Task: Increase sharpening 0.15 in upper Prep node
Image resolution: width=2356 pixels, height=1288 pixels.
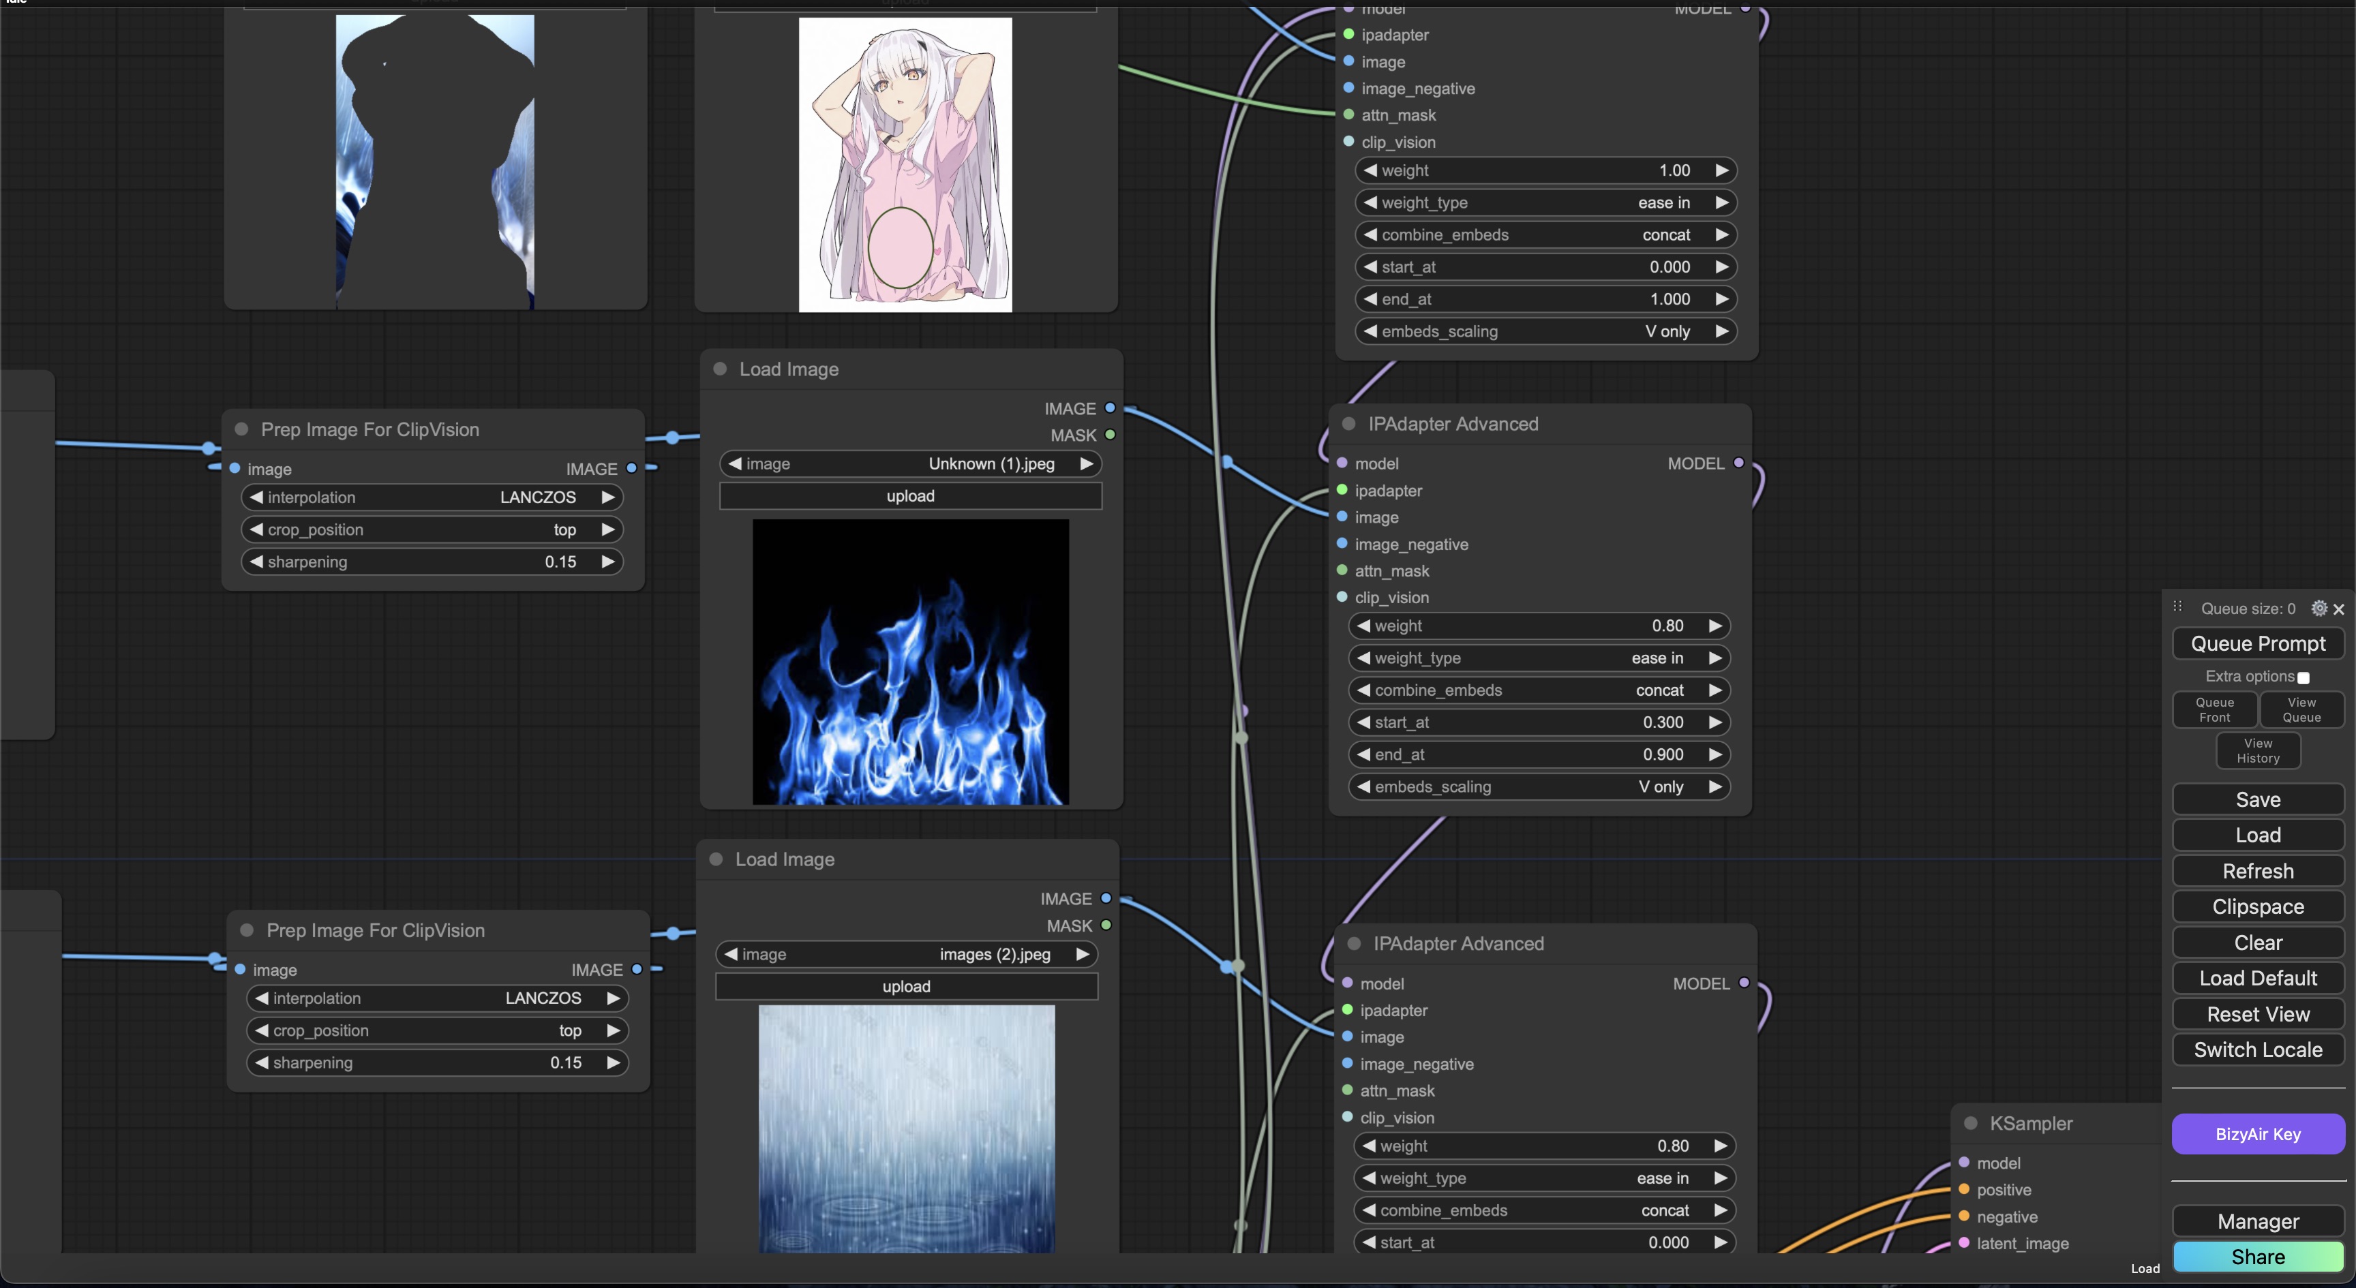Action: click(607, 562)
